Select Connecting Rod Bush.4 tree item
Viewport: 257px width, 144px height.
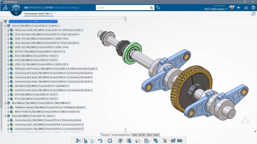tap(54, 73)
